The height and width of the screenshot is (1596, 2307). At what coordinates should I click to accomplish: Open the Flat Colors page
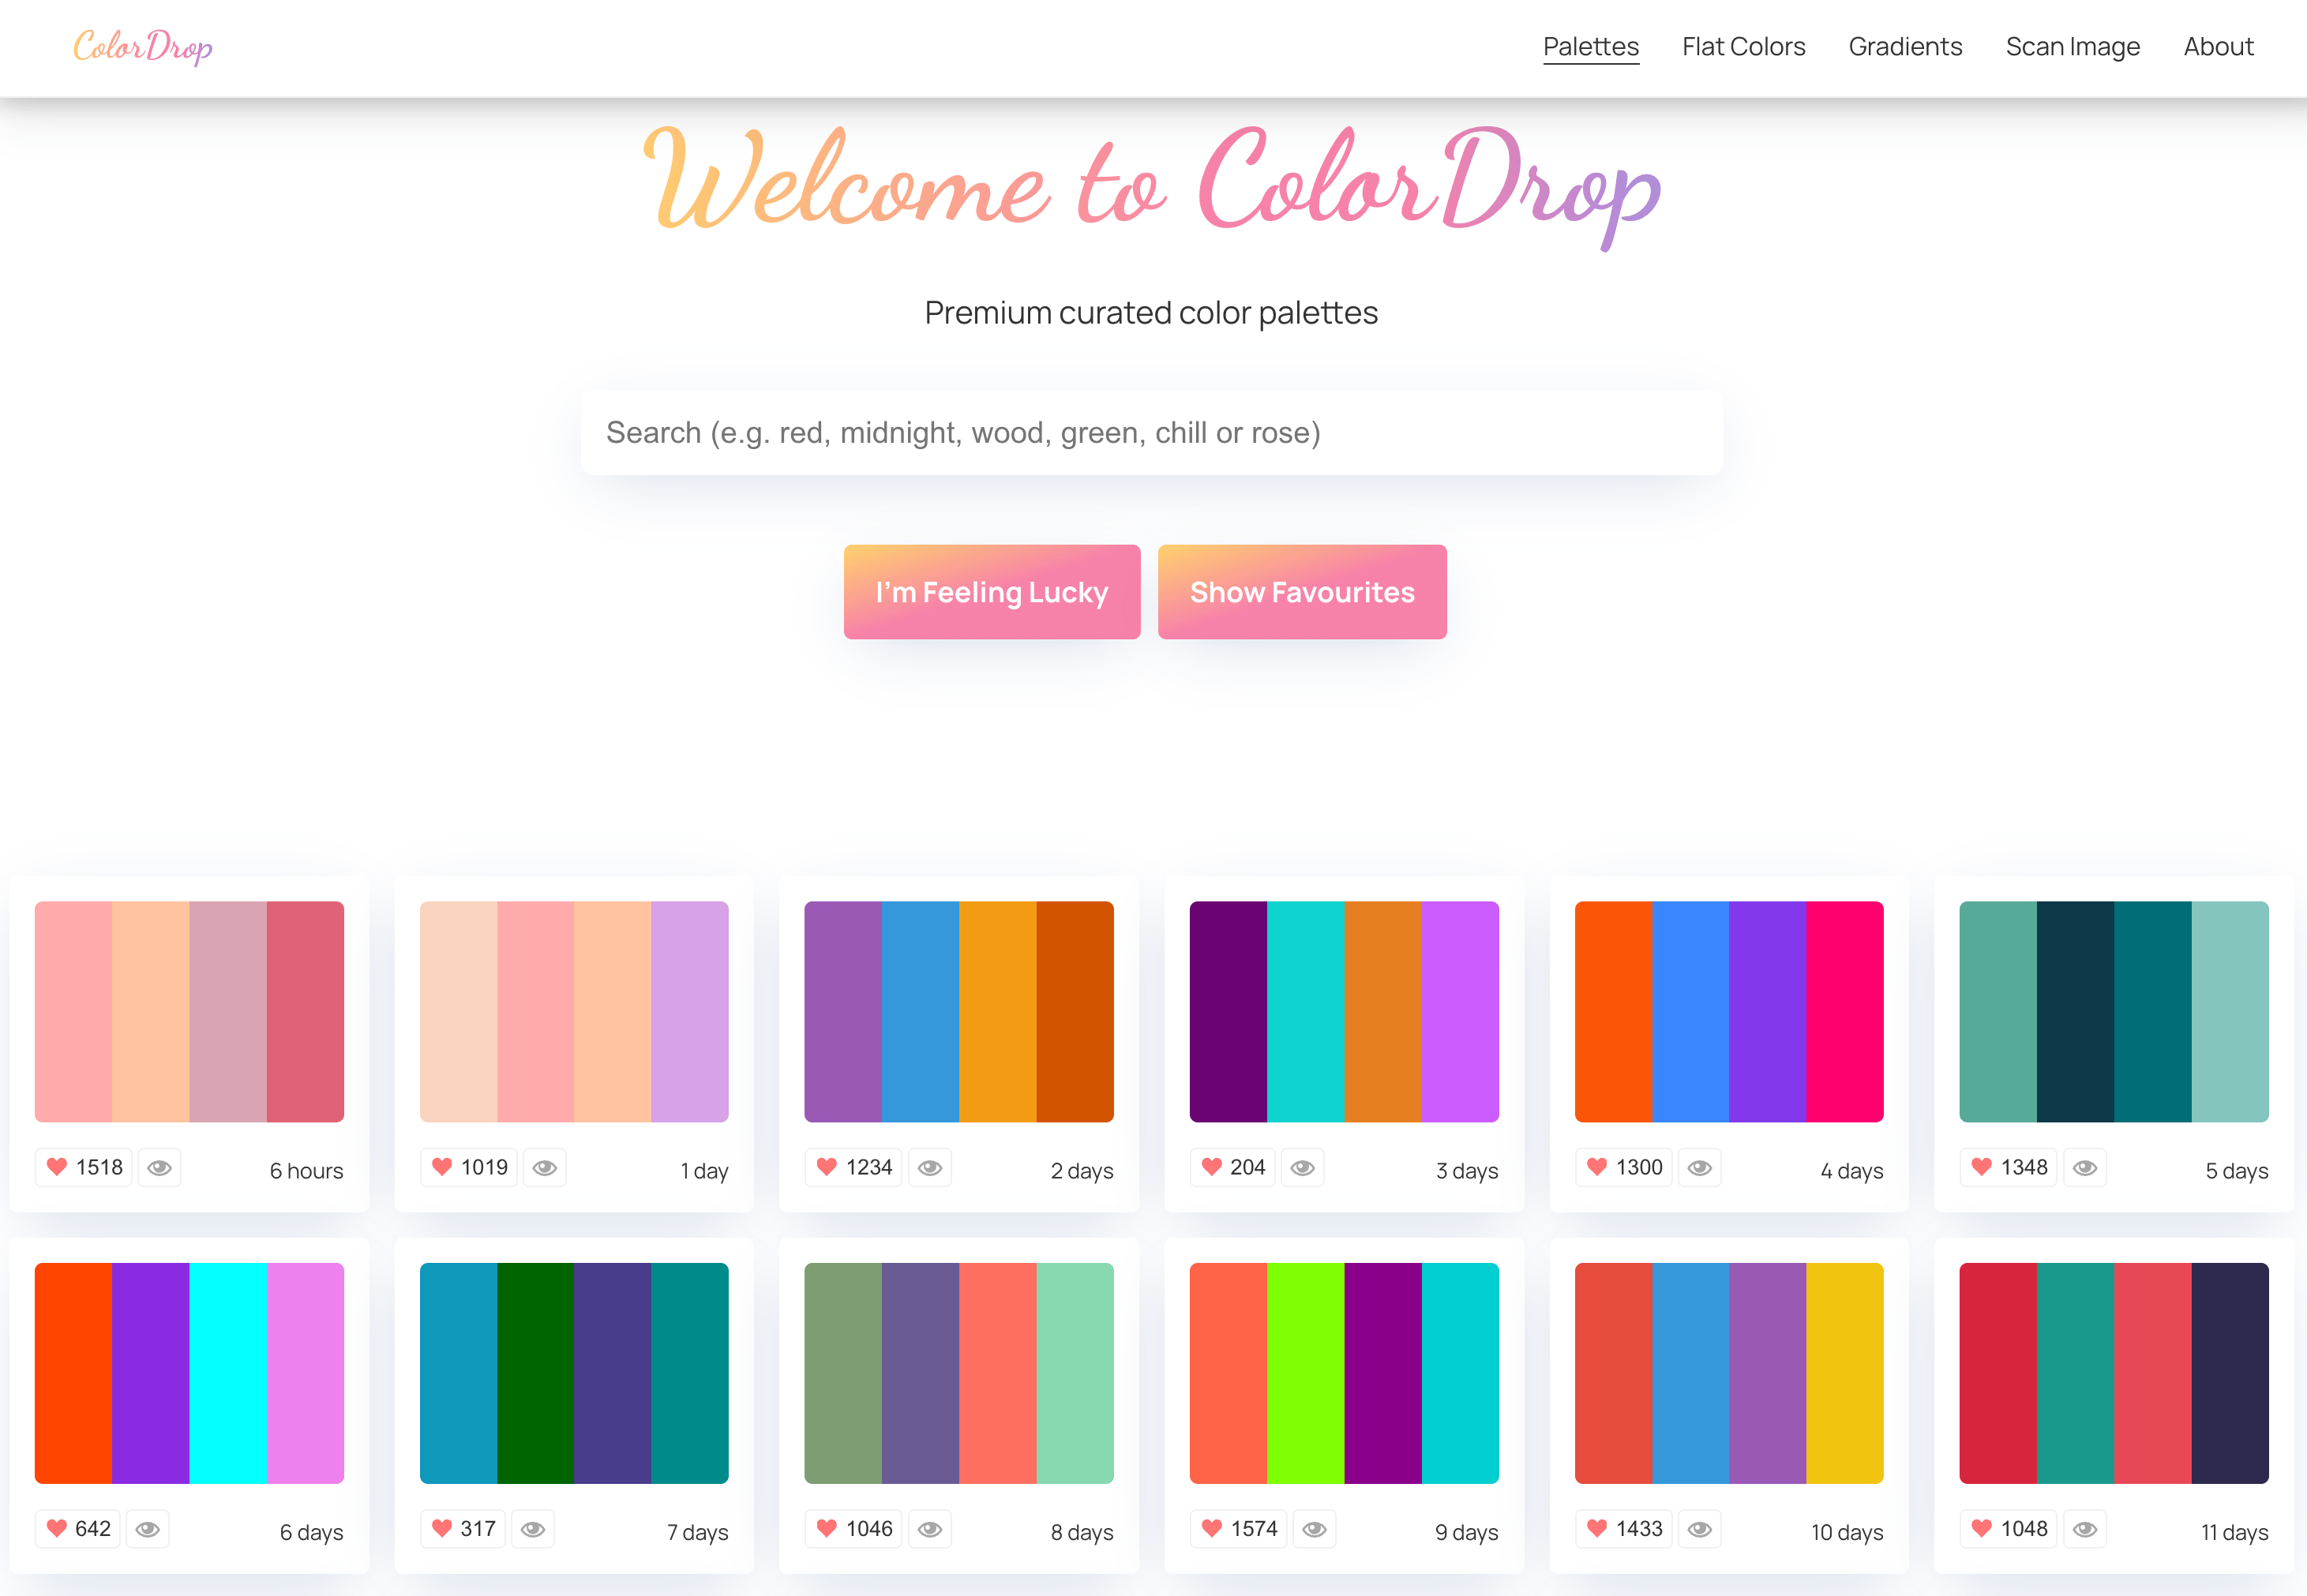pyautogui.click(x=1743, y=46)
